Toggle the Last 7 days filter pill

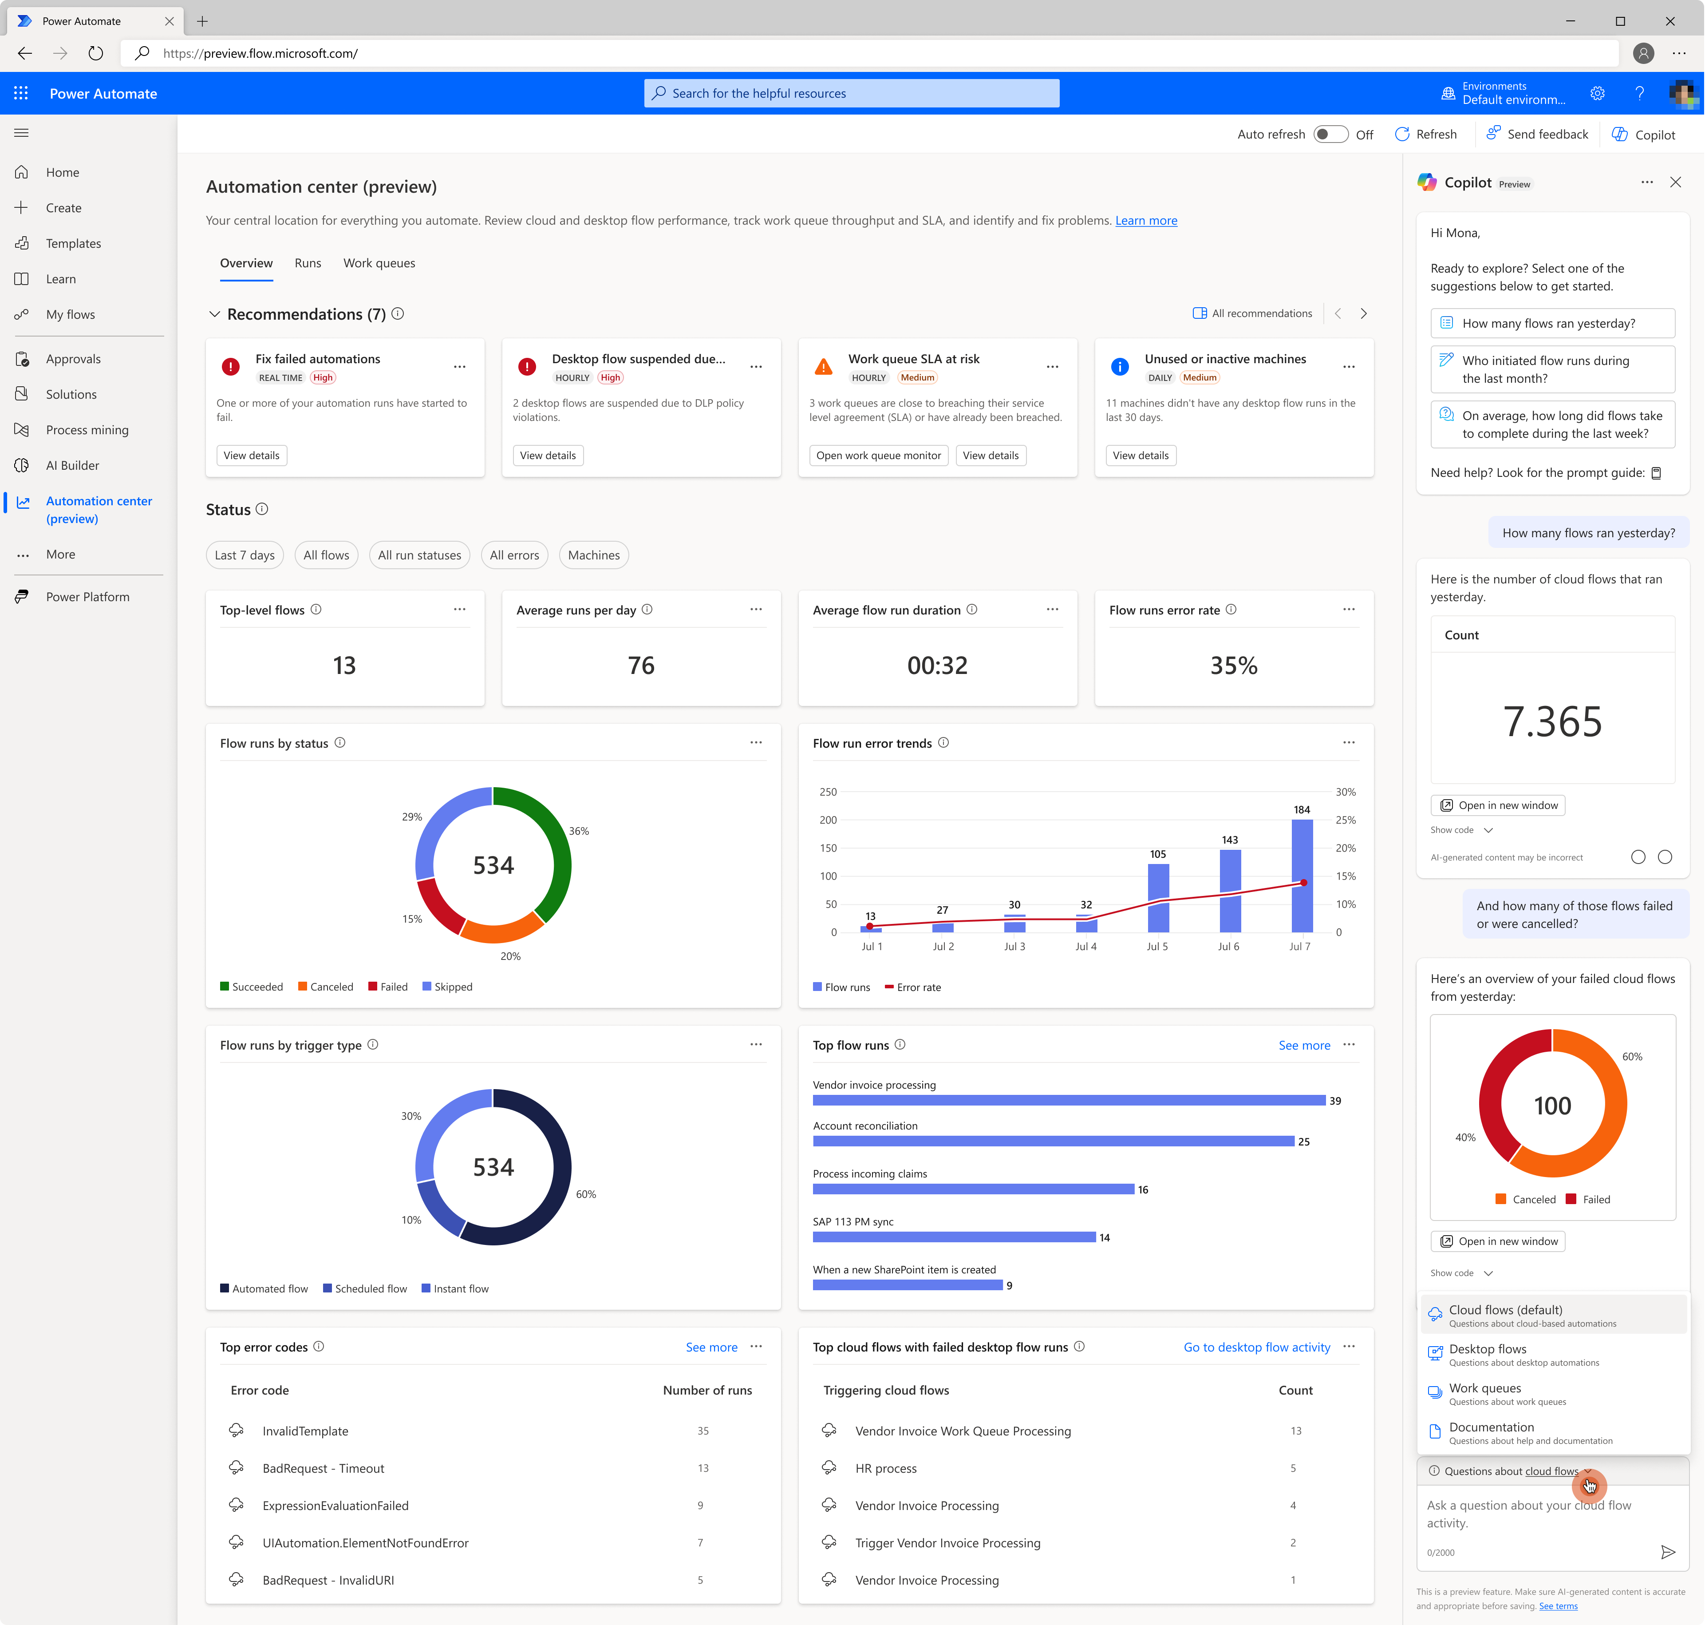point(245,555)
